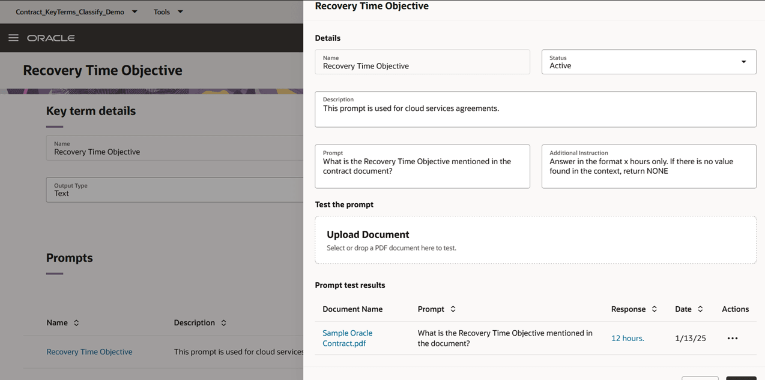Image resolution: width=765 pixels, height=380 pixels.
Task: Open the Tools menu
Action: click(180, 11)
